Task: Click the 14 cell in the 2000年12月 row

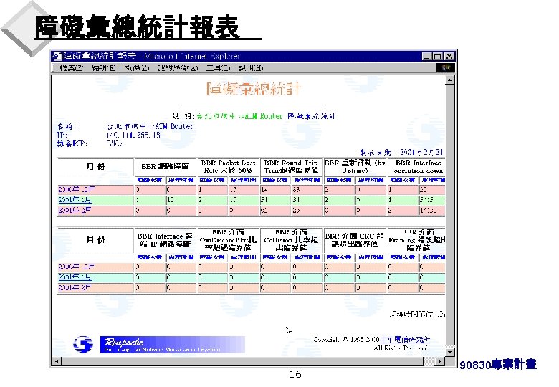Action: 275,190
